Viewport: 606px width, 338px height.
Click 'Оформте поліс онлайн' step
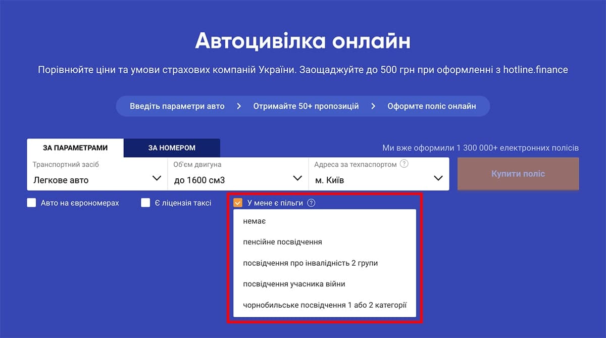coord(432,107)
